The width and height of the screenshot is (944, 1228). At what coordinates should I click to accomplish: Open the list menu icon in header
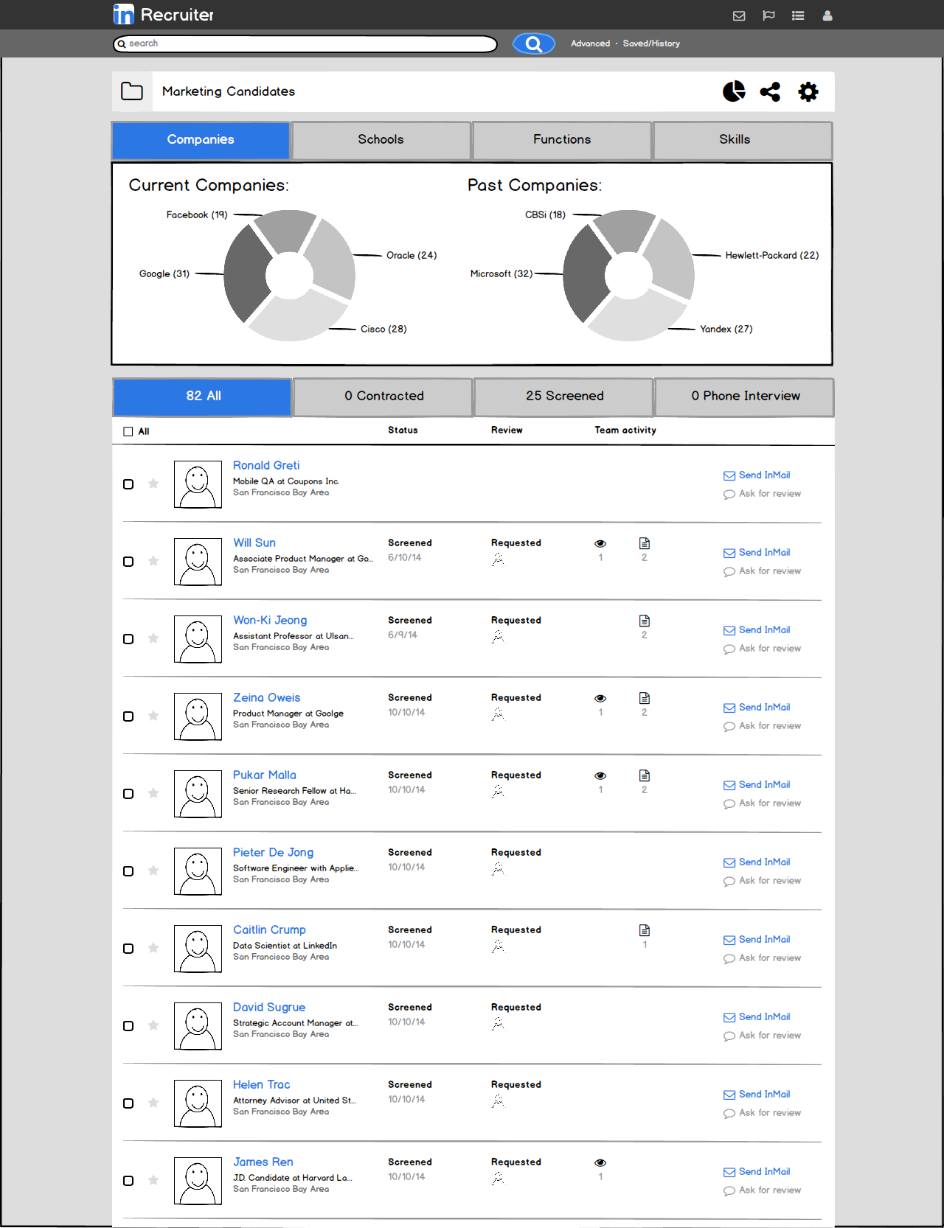pos(798,15)
